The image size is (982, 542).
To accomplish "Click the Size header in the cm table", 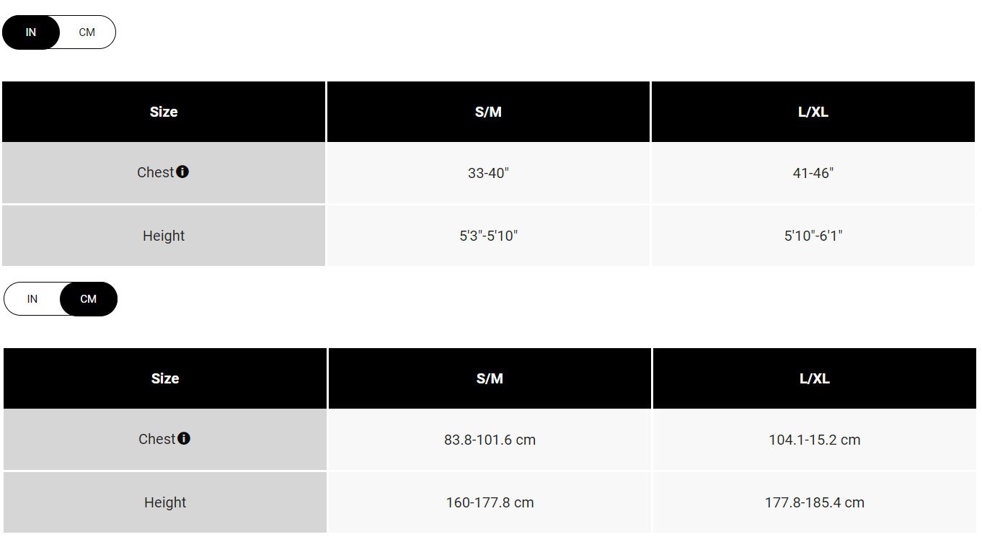I will point(165,378).
